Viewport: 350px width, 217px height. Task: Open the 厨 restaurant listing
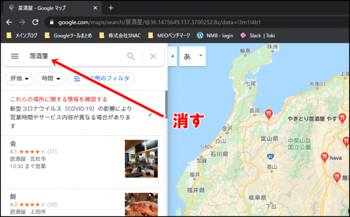[x=83, y=203]
